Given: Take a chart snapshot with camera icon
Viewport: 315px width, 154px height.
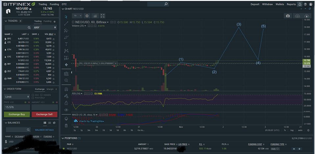Looking at the screenshot, I should (288, 16).
